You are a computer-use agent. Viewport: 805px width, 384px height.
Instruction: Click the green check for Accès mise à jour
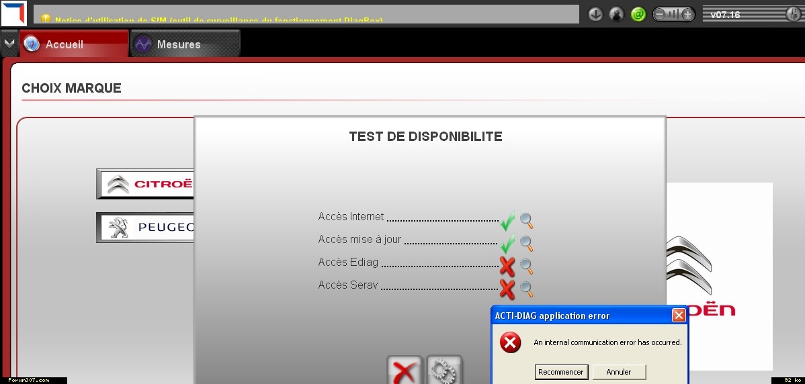point(507,244)
